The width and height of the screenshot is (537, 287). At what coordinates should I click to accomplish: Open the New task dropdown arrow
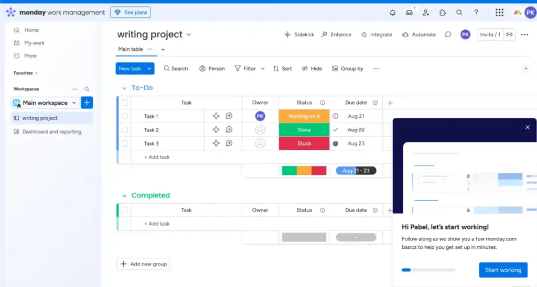tap(149, 69)
